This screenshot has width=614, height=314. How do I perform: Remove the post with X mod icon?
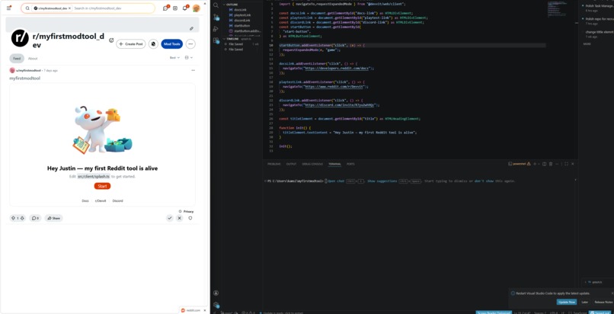click(179, 218)
